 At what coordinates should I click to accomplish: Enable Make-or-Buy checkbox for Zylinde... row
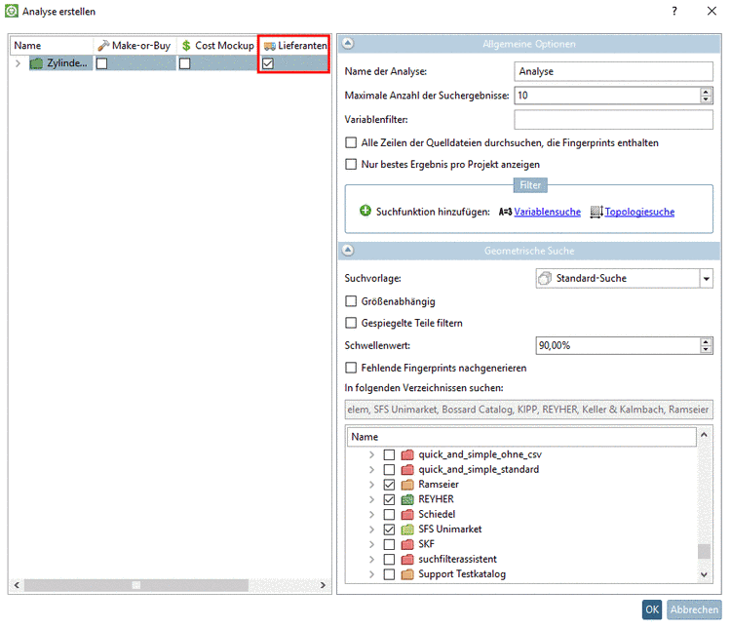[101, 63]
